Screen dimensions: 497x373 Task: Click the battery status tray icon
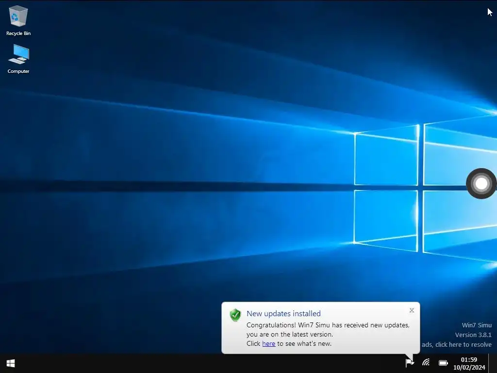click(443, 363)
